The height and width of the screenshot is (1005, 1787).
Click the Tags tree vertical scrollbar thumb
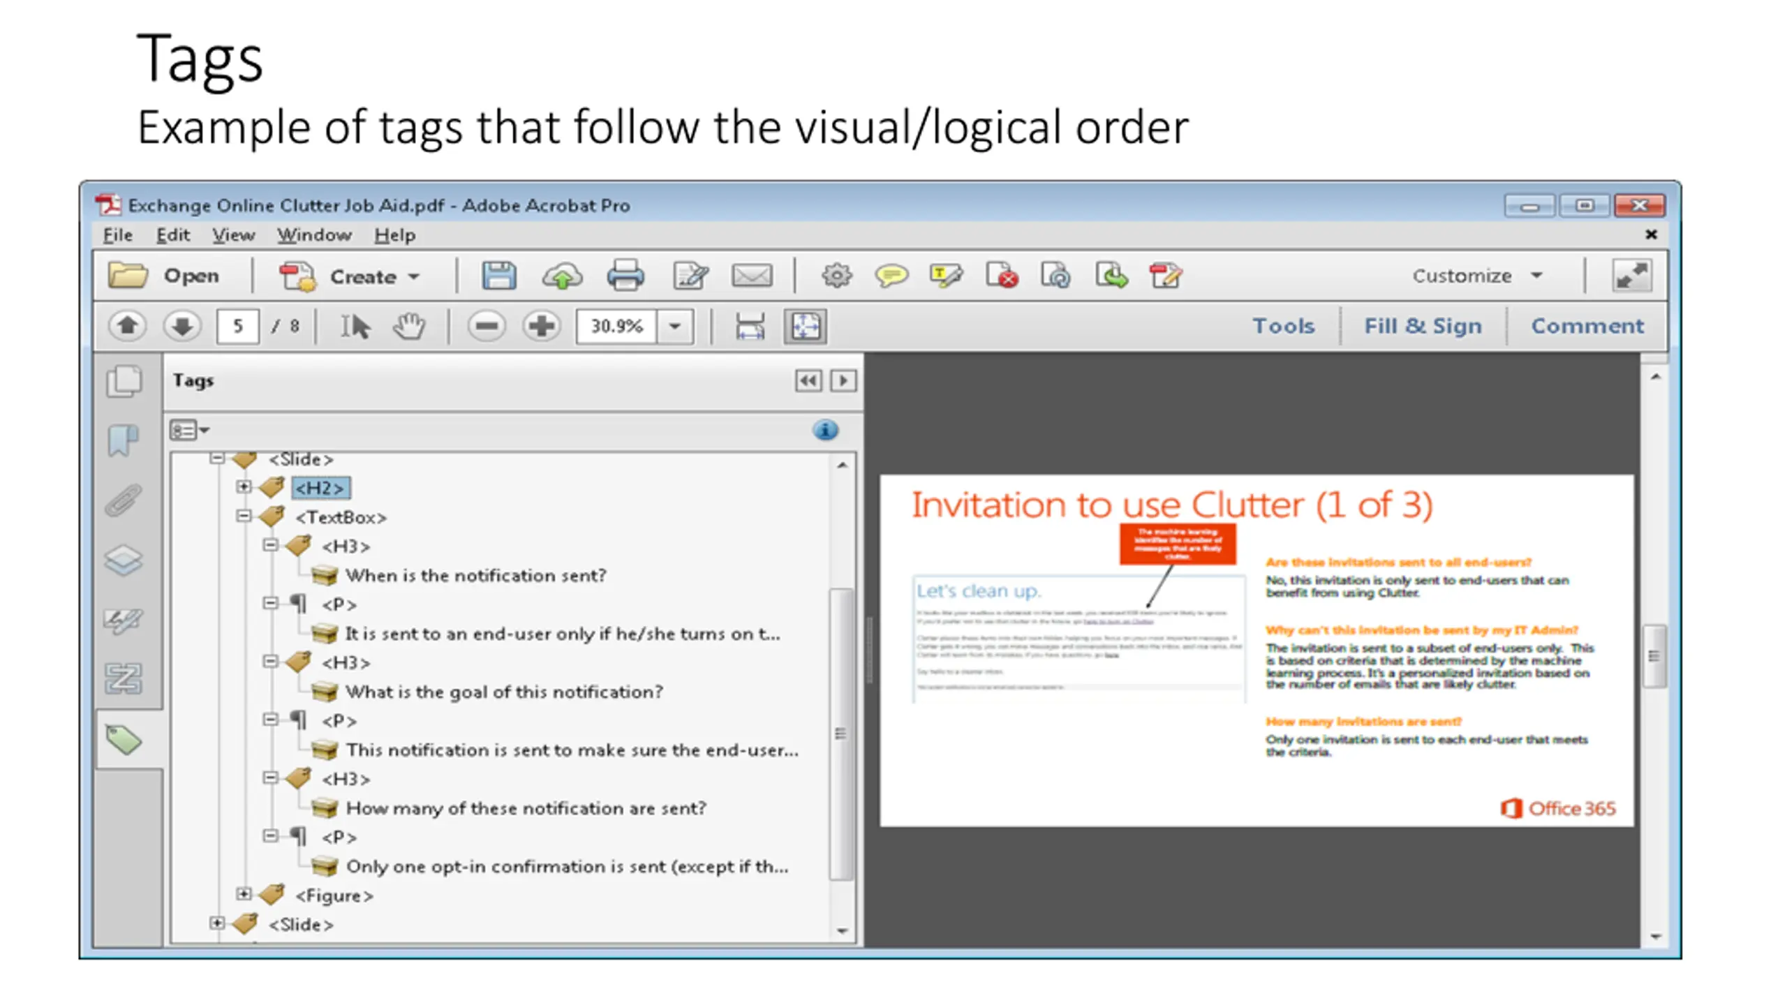click(841, 734)
